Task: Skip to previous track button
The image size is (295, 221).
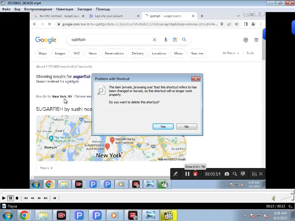Action: 26,198
